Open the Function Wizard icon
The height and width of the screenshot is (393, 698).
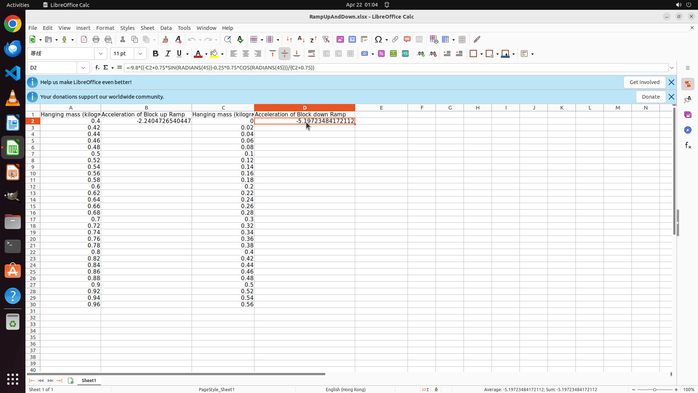(97, 68)
